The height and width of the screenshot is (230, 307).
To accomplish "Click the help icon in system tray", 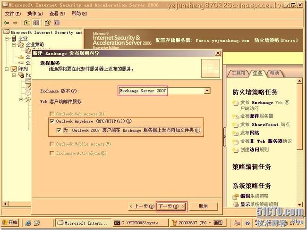I will [x=247, y=223].
